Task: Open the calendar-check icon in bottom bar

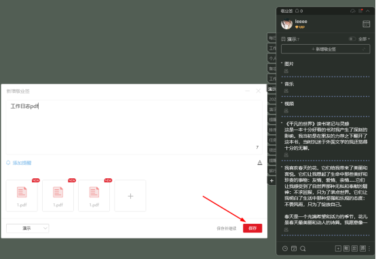Action: (x=294, y=248)
